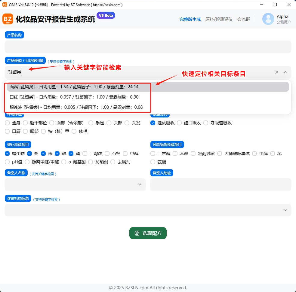This screenshot has width=296, height=292.
Task: Open the BZSLN.com footer link
Action: pyautogui.click(x=136, y=287)
